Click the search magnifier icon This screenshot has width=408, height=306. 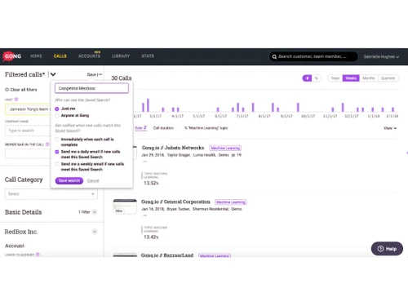pos(274,56)
